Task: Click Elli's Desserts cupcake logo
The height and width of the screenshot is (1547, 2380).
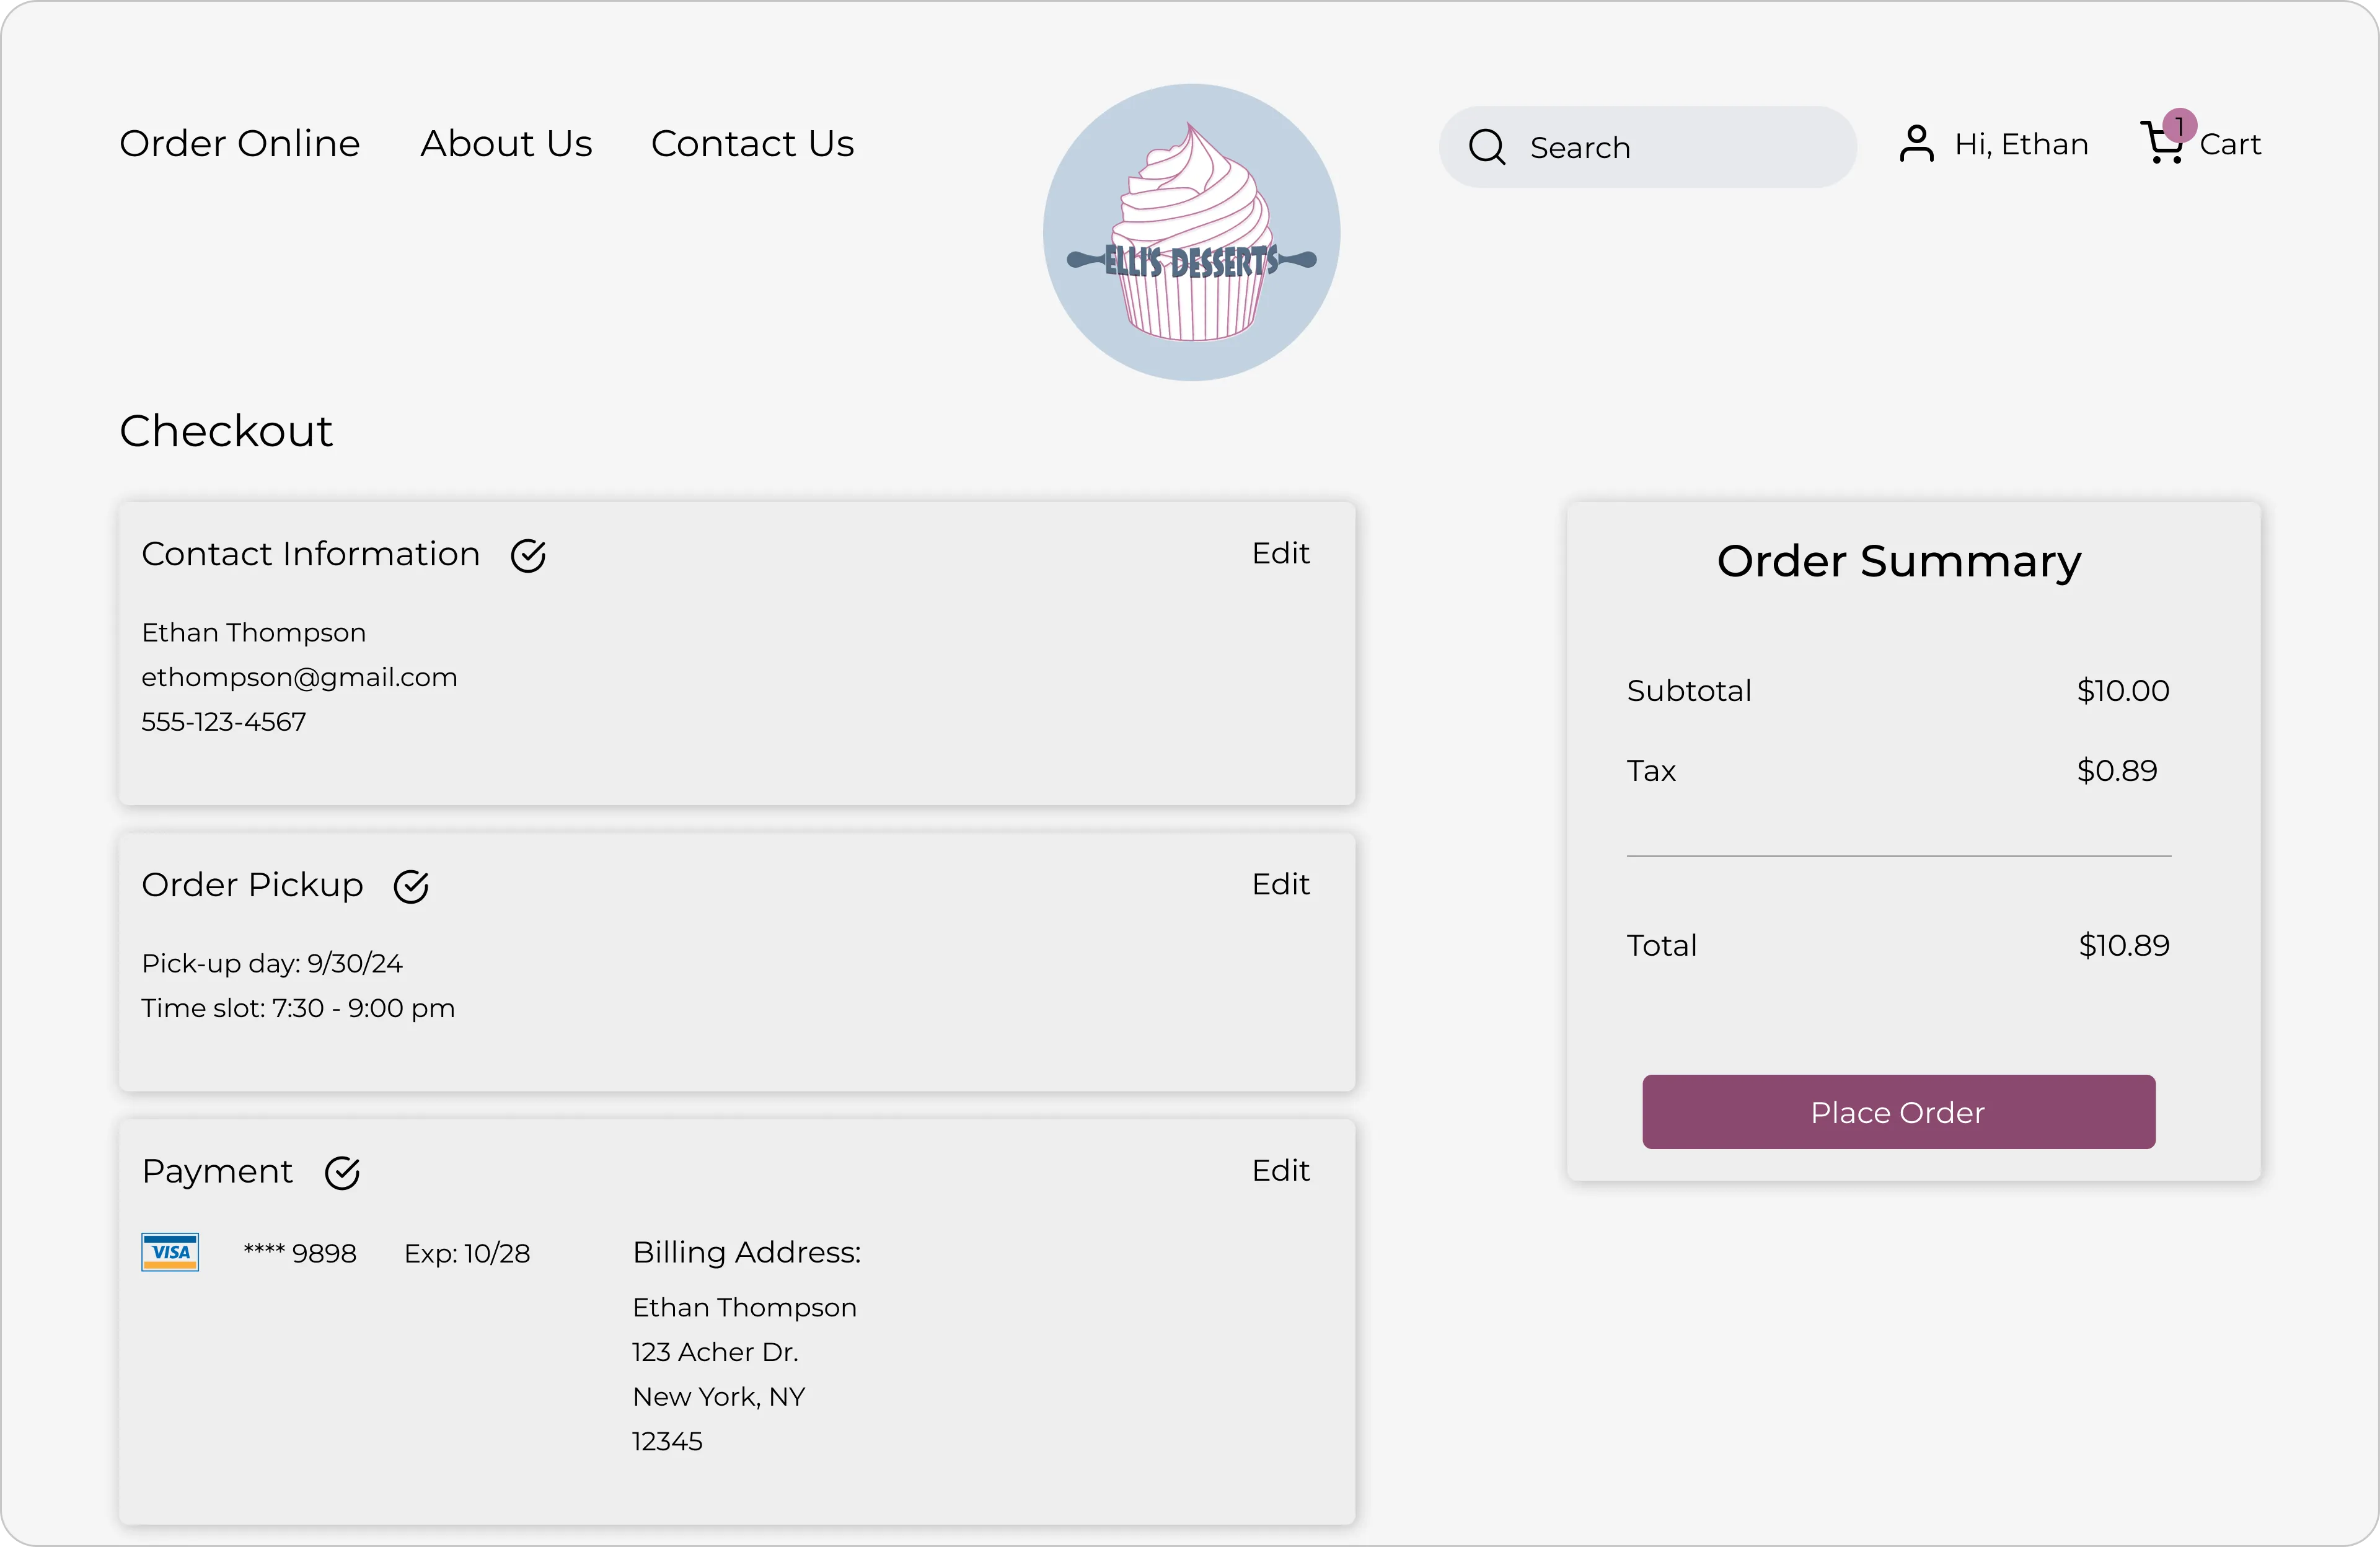Action: tap(1191, 232)
